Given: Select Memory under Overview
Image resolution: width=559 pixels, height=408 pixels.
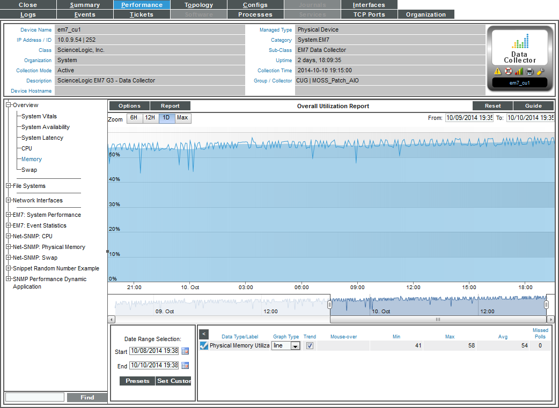Looking at the screenshot, I should click(31, 159).
